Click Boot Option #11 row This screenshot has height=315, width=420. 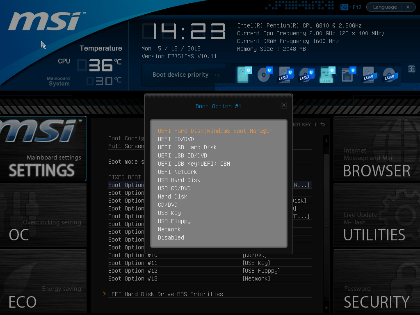210,263
